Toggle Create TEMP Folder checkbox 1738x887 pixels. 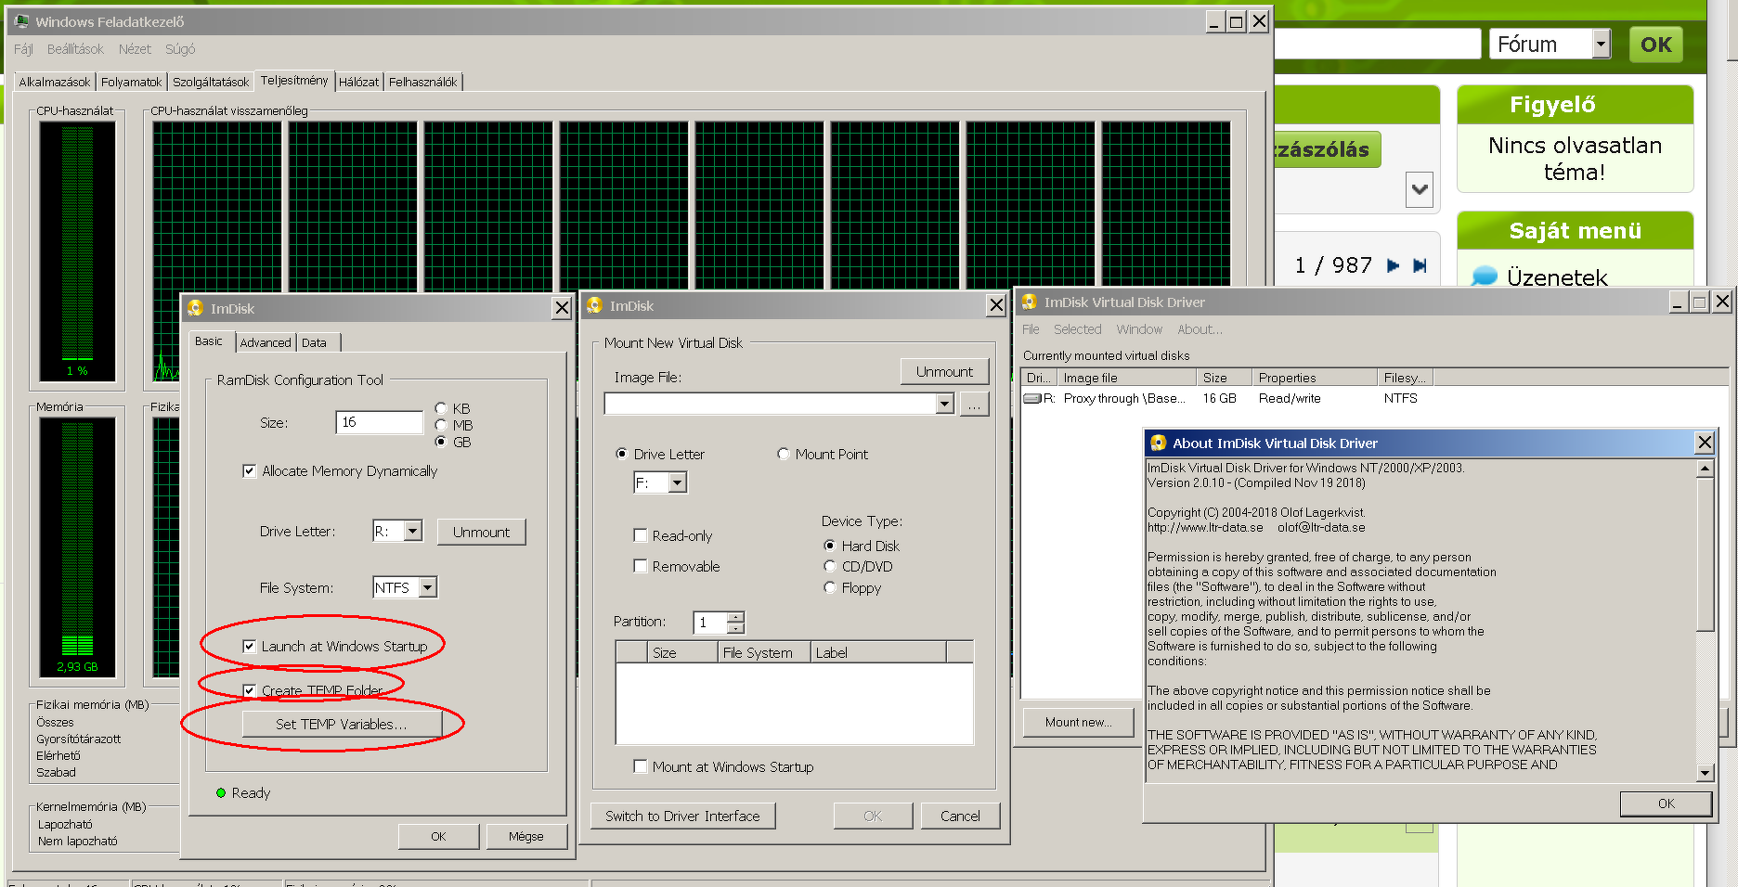point(249,691)
